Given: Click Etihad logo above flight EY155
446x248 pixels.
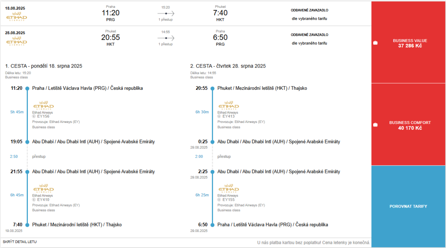Looking at the screenshot, I should coord(228,188).
